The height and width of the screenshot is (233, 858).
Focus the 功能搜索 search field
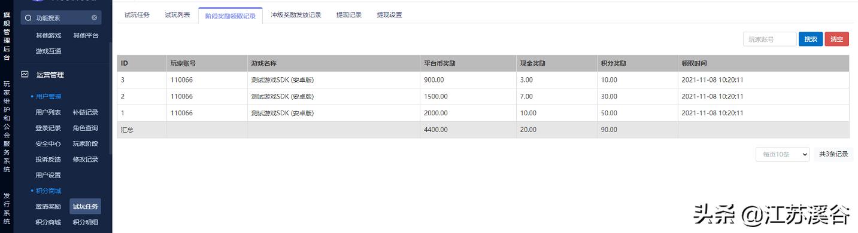point(61,18)
